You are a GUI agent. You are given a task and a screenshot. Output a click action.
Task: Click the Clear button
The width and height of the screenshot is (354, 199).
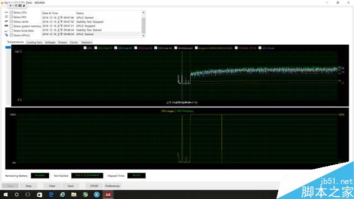(52, 186)
